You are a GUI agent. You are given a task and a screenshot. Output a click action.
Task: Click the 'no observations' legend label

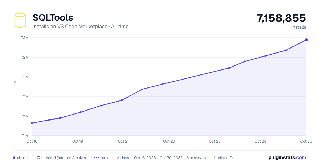115,158
